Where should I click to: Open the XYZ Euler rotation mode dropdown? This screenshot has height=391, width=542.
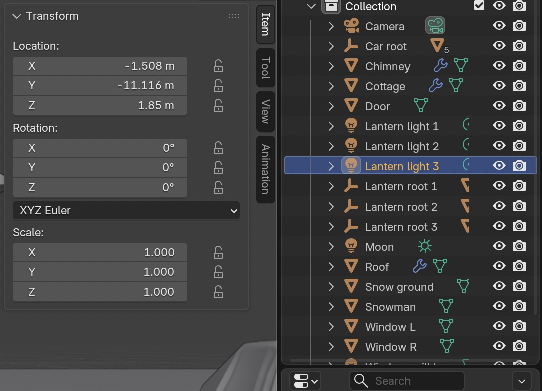pos(126,211)
